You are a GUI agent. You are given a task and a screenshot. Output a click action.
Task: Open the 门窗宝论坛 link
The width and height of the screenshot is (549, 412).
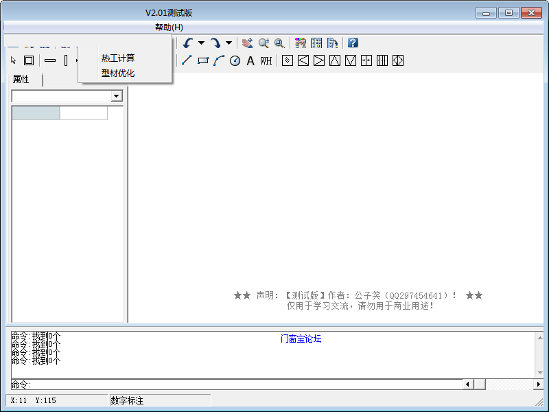tap(301, 339)
